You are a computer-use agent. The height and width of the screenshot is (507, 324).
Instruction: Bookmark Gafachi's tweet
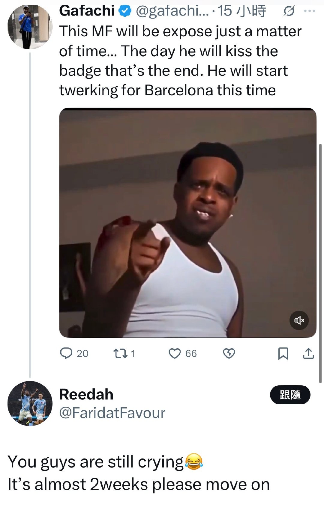[283, 353]
